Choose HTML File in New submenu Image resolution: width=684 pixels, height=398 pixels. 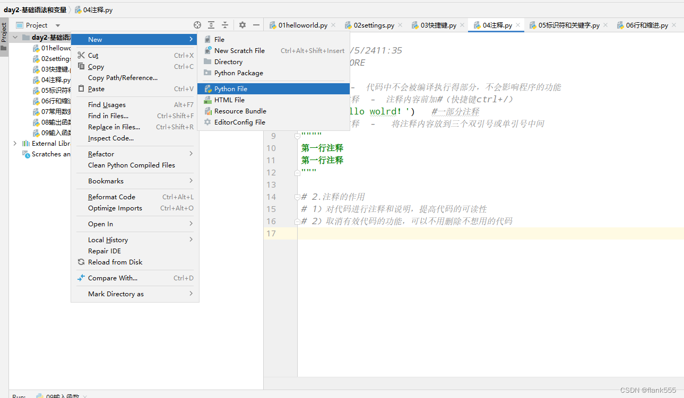[273, 100]
